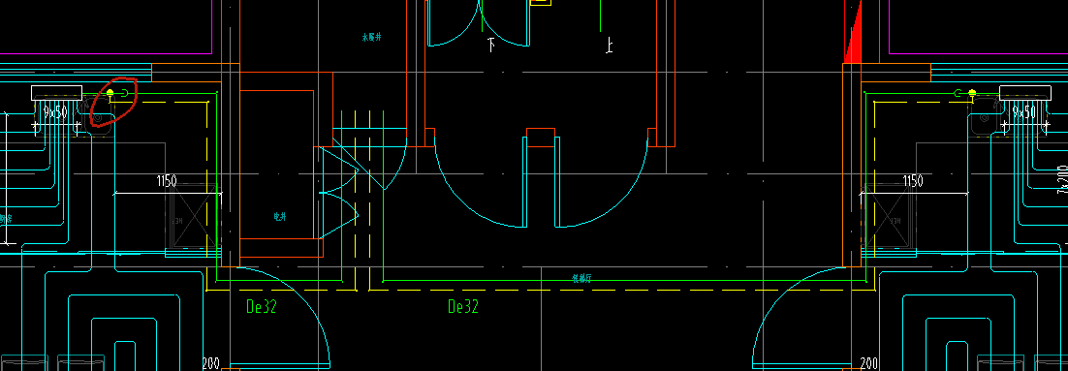Screen dimensions: 1068x371
Task: Select the sink fixture beside the right manifold
Action: click(985, 116)
